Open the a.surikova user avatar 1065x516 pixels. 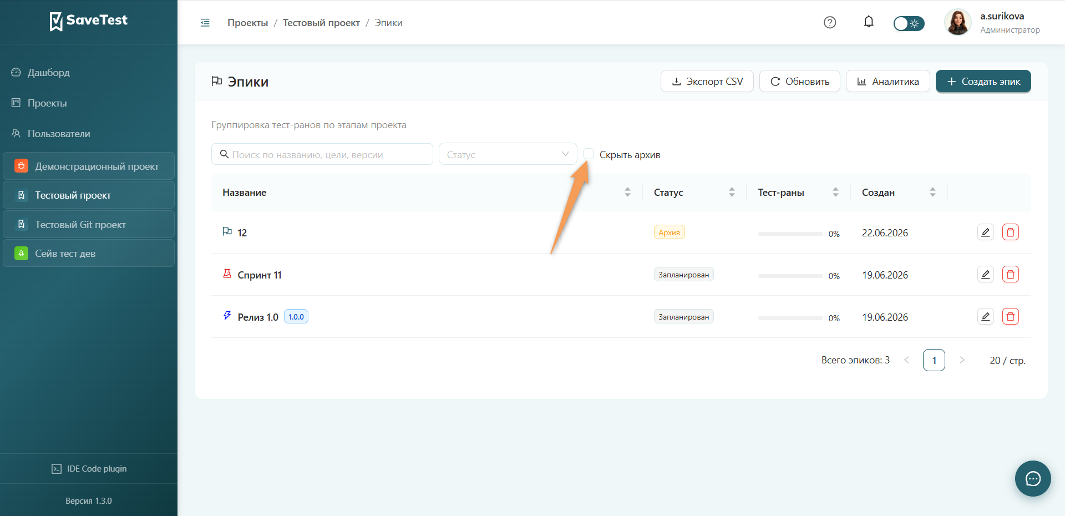[x=958, y=23]
